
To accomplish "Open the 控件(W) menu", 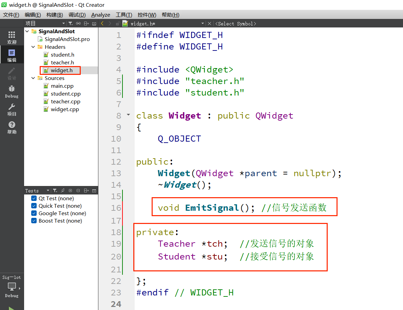I will tap(147, 15).
